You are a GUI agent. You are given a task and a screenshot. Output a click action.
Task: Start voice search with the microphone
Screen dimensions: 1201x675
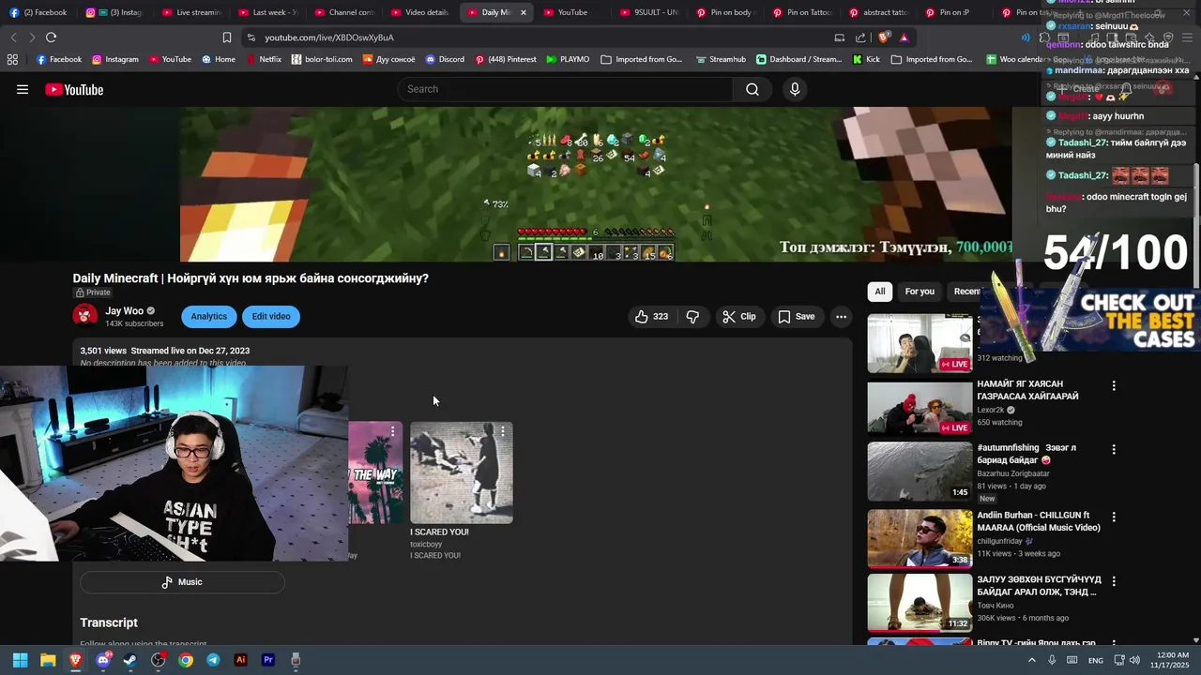pos(795,89)
